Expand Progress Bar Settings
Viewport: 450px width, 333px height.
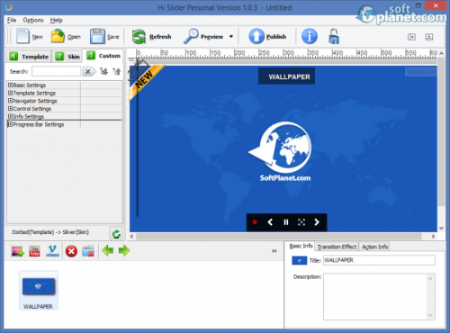(x=10, y=124)
